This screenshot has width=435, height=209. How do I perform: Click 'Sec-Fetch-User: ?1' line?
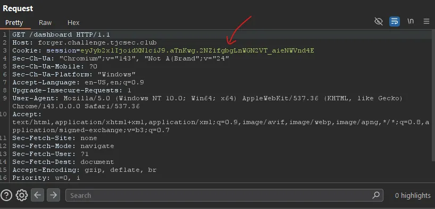[51, 154]
